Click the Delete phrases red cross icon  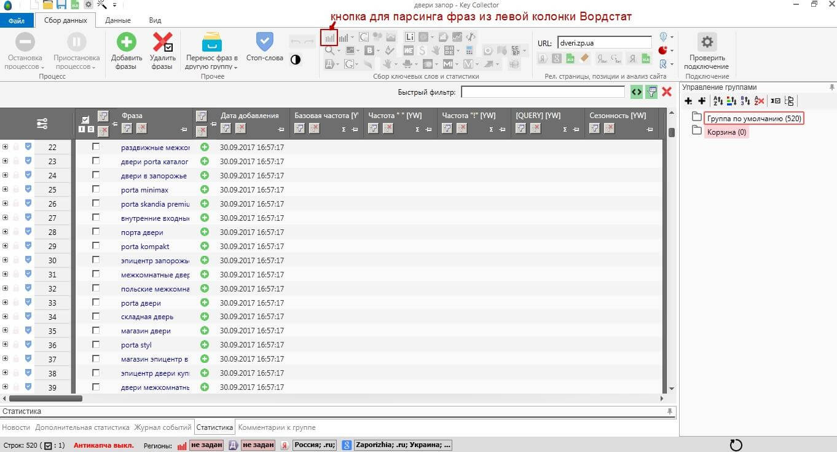click(x=162, y=42)
